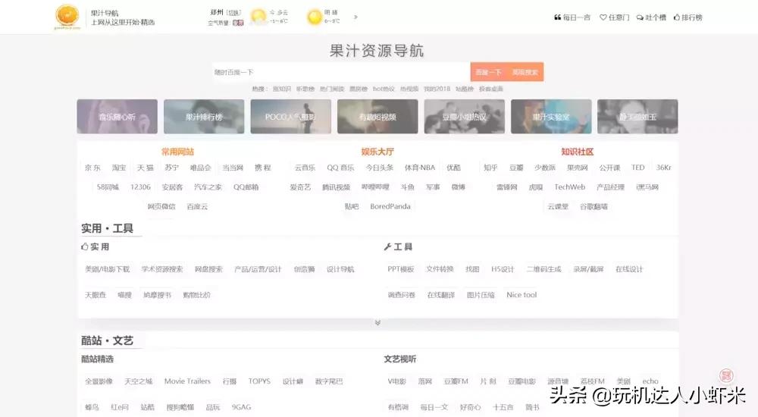Open the POCO人气摄影 banner card
The width and height of the screenshot is (758, 417).
(x=290, y=117)
